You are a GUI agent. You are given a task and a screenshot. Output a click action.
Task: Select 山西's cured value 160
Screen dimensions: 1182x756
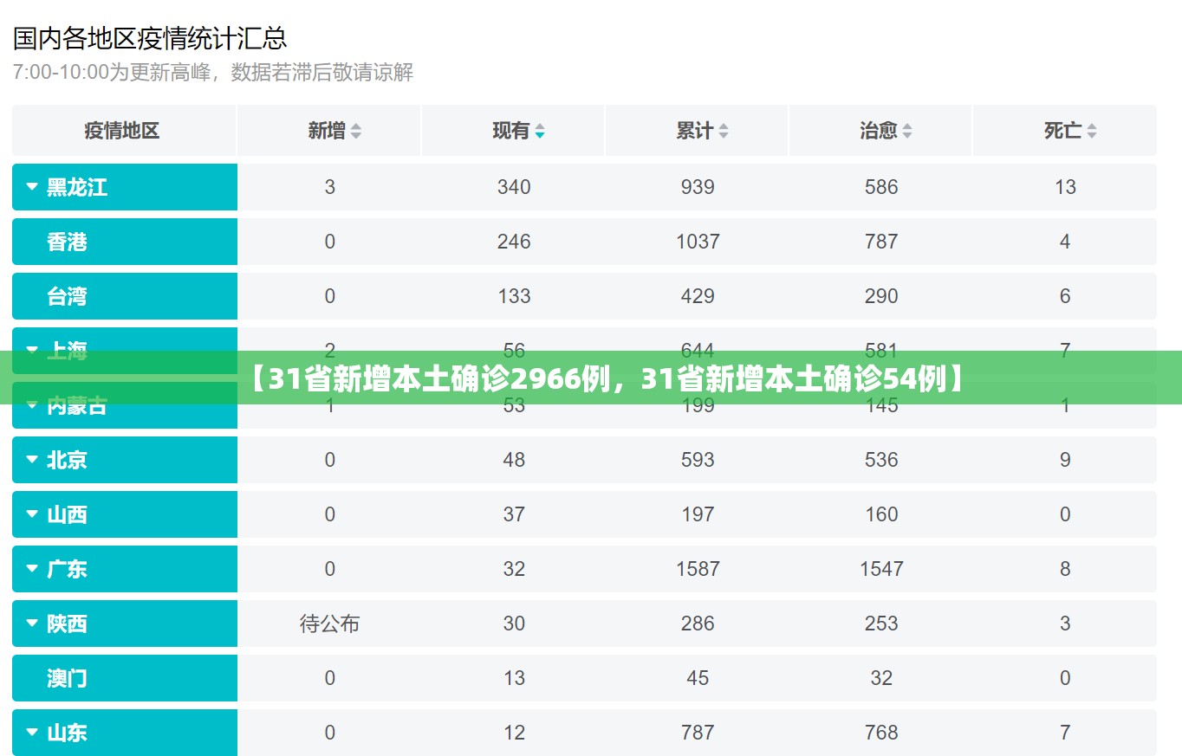point(881,514)
